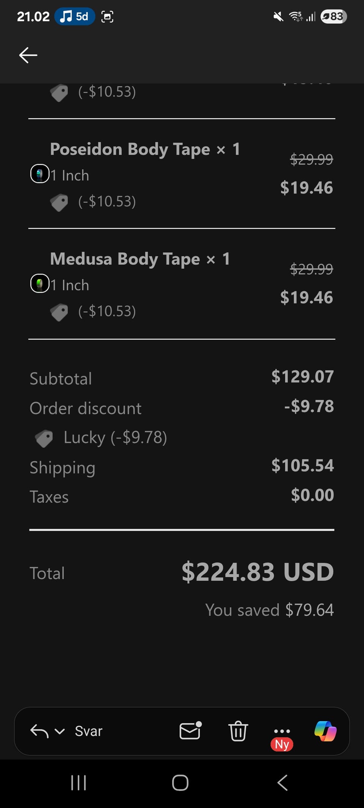Tap the music note 5d status pill
364x808 pixels.
click(x=75, y=17)
